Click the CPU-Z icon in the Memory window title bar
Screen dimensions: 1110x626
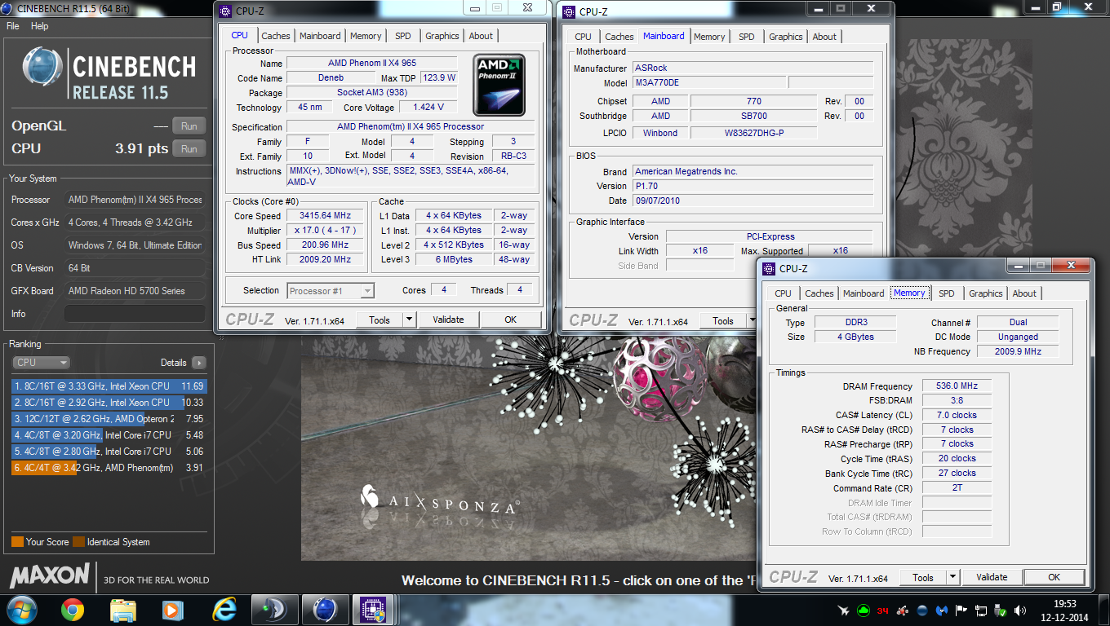pos(769,268)
